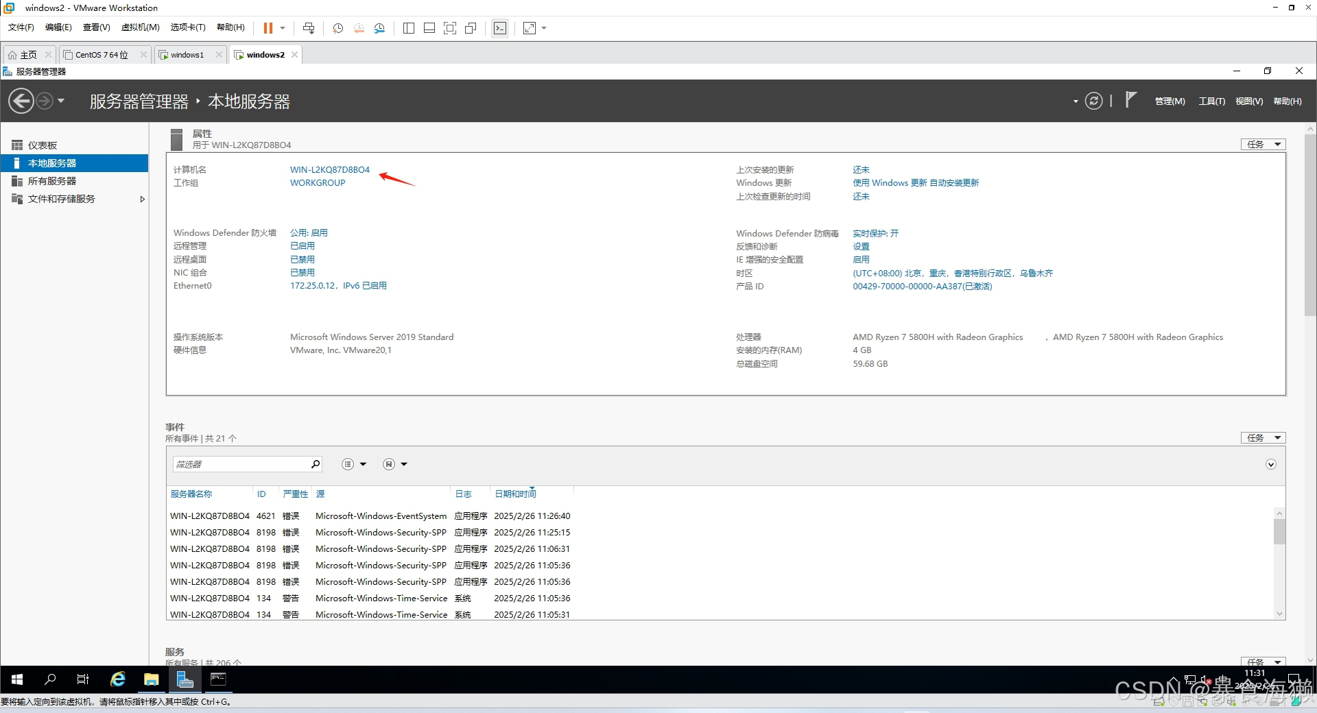1317x713 pixels.
Task: Select 本地服务器 in the sidebar
Action: pos(74,163)
